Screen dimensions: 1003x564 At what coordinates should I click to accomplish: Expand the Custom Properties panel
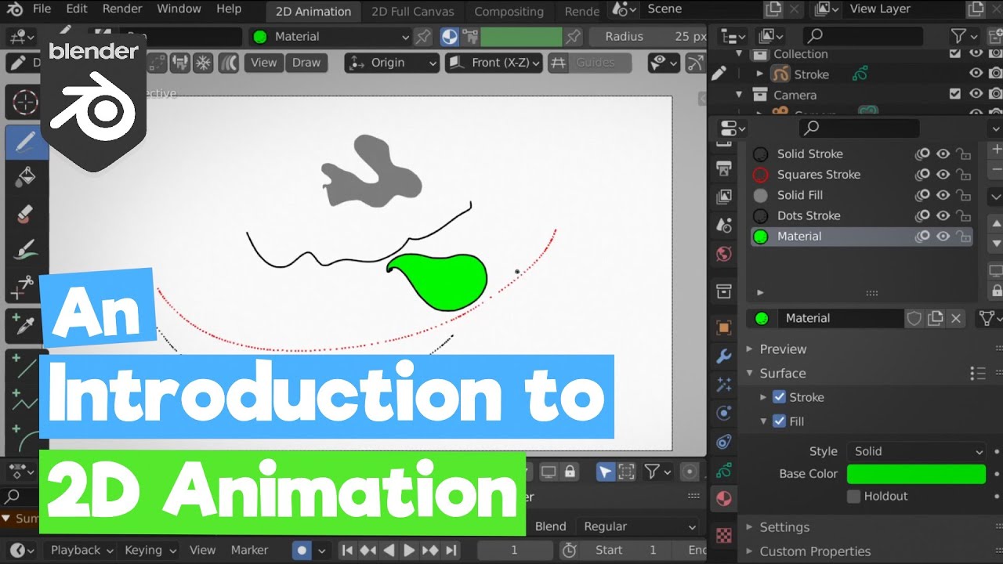[815, 551]
